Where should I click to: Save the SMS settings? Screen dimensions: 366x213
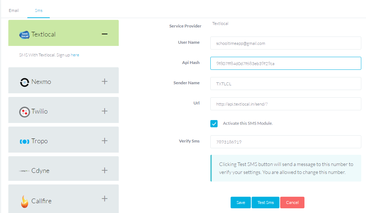(x=241, y=203)
